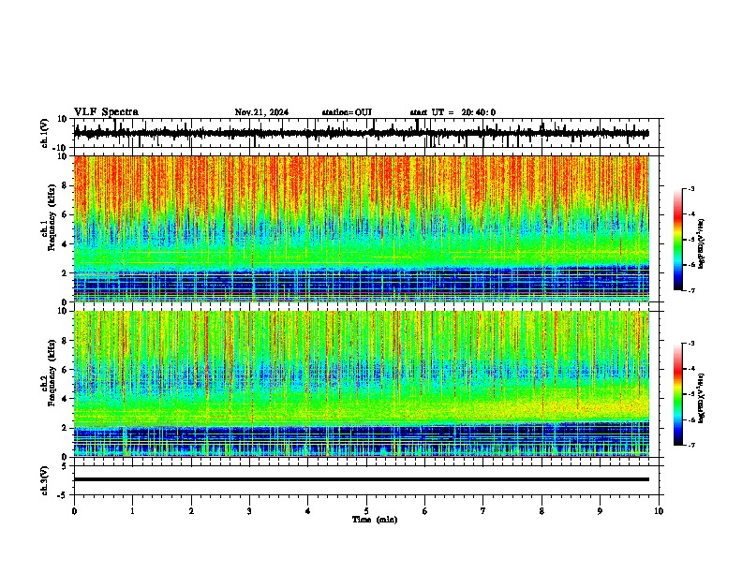Click the 'station=OUJ' label
This screenshot has height=573, width=742.
[347, 112]
